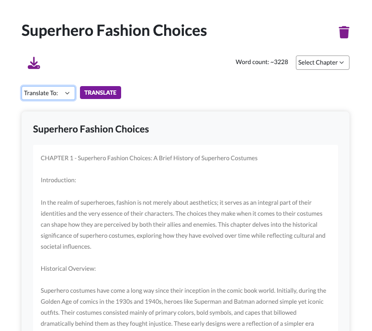Click the purple trash delete icon
This screenshot has height=331, width=372.
coord(344,32)
